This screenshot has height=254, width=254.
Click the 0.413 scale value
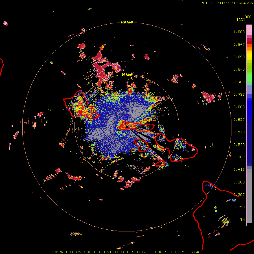pyautogui.click(x=239, y=170)
